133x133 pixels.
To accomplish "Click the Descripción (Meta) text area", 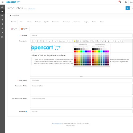I will coord(81,90).
